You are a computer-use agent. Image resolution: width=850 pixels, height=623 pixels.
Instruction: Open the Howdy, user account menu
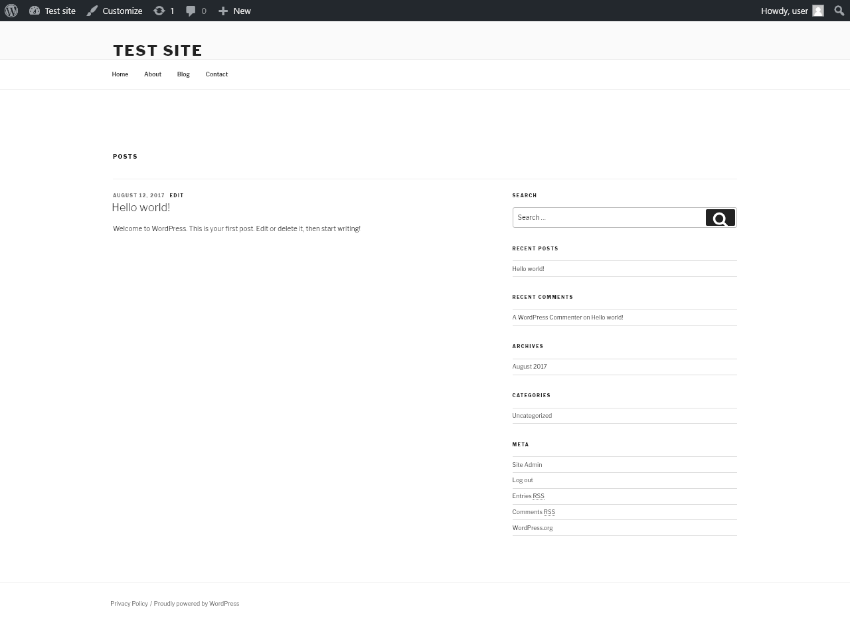(792, 11)
